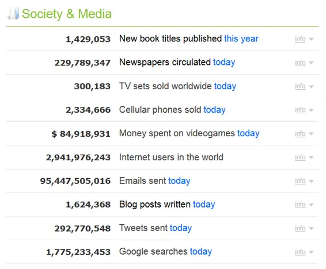Click the Tweets sent today label
This screenshot has width=326, height=269.
156,228
